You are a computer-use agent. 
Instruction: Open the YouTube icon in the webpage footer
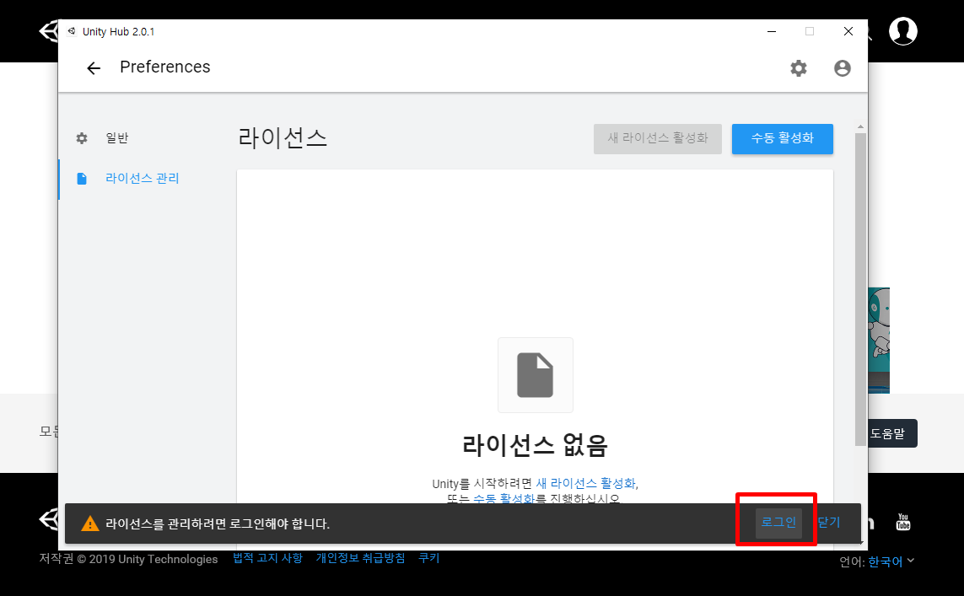(903, 523)
